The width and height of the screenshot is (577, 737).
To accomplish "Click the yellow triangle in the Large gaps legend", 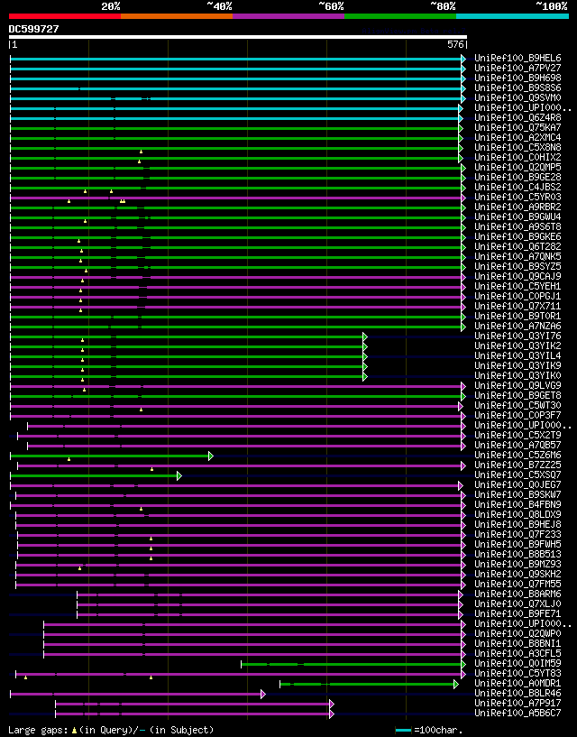I will [74, 731].
